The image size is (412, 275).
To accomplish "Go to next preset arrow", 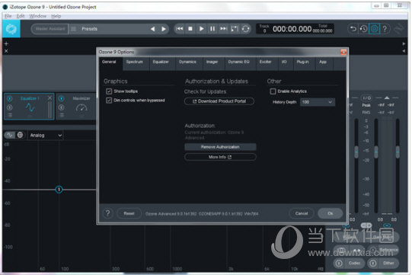I will [164, 29].
